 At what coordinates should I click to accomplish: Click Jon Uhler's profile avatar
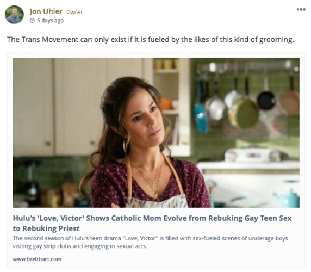pos(14,15)
